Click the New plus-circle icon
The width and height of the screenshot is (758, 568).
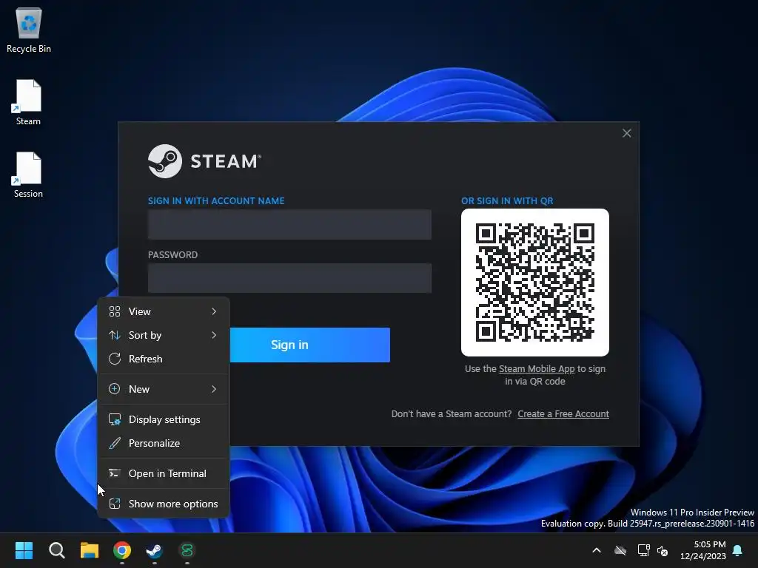115,389
